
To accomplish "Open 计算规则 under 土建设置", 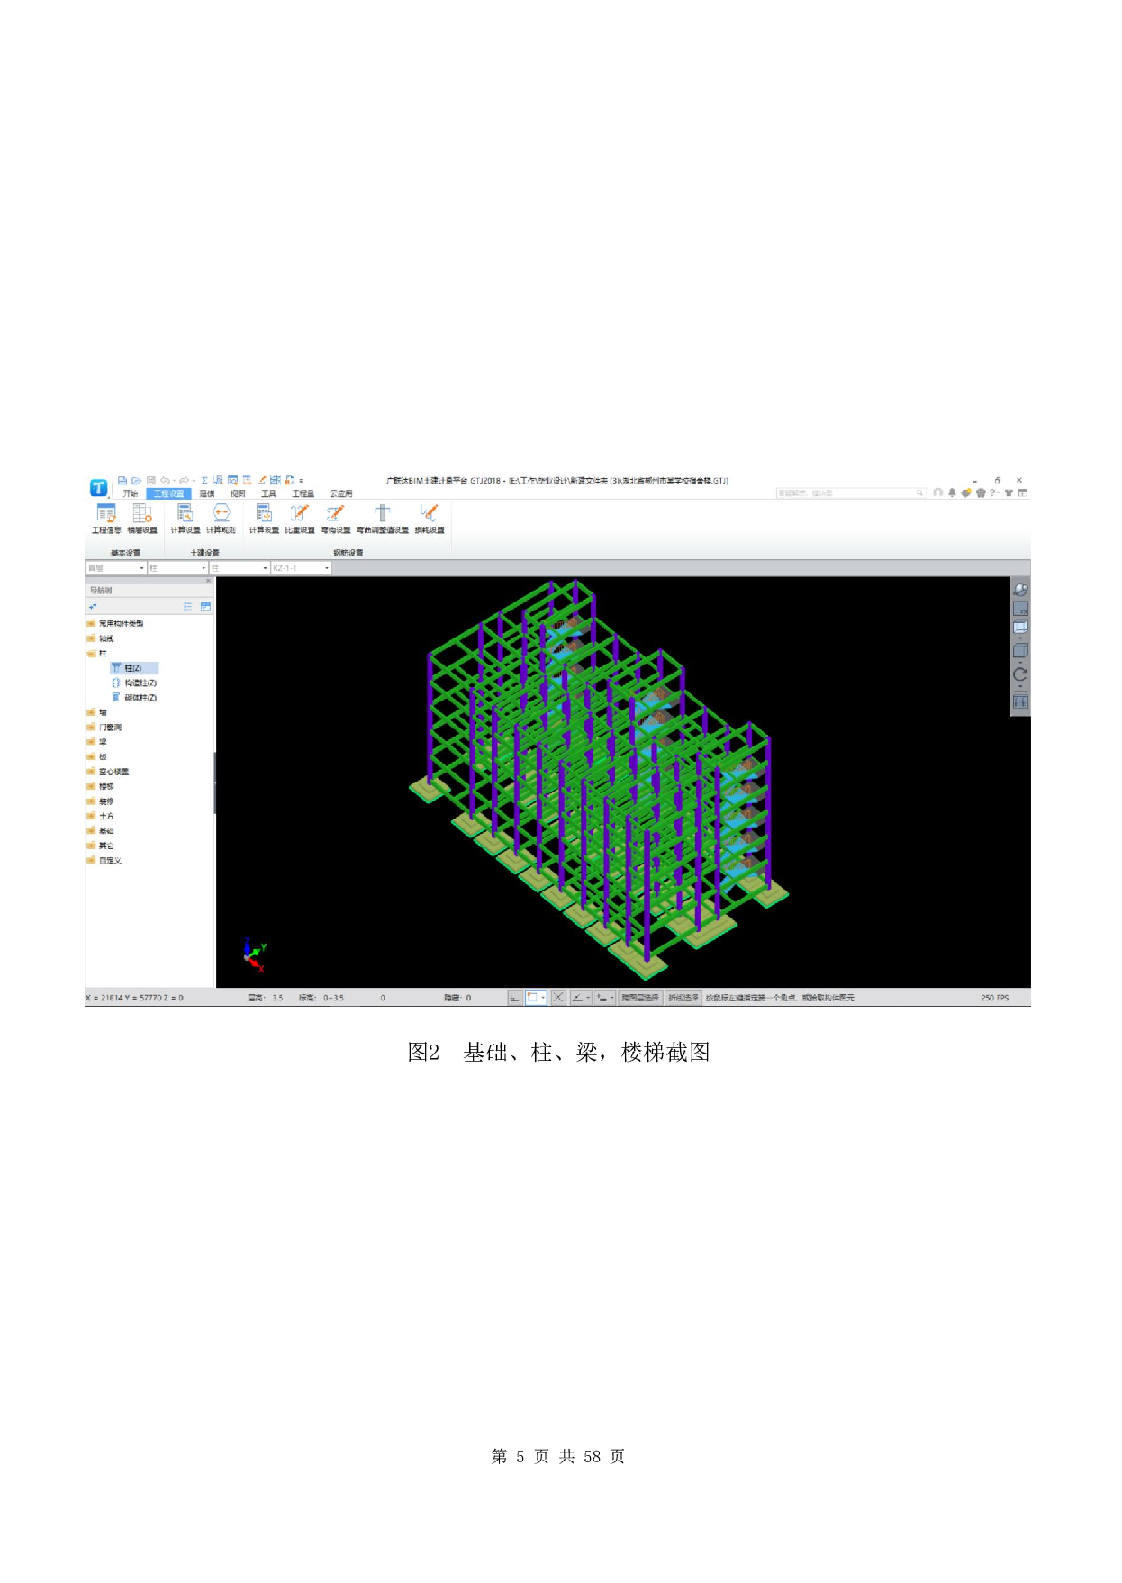I will 221,518.
